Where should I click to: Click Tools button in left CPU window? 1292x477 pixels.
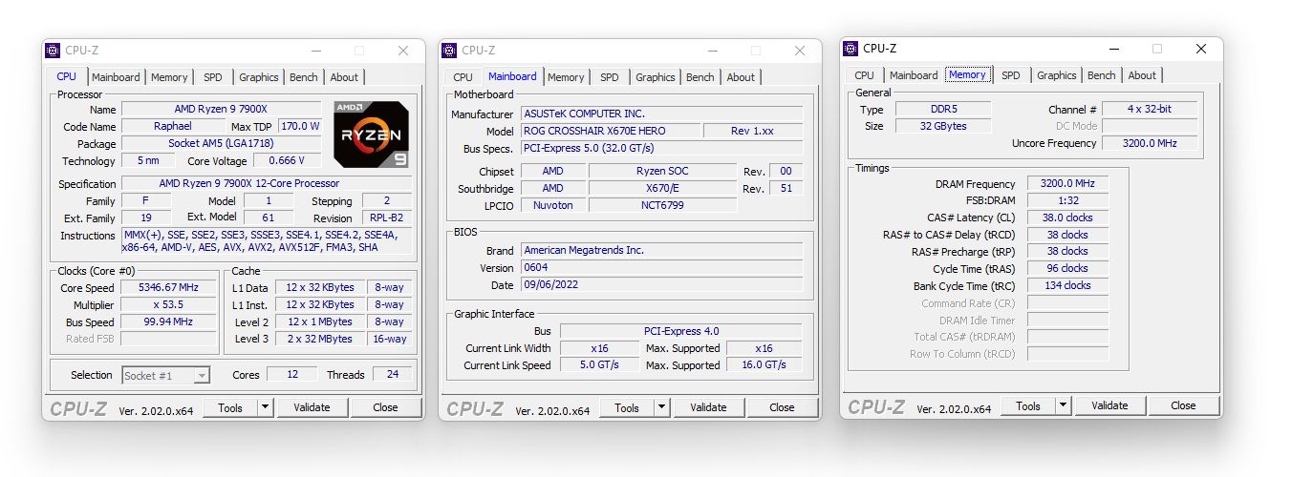[230, 407]
